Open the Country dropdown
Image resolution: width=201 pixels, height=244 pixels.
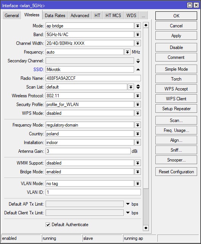point(138,134)
